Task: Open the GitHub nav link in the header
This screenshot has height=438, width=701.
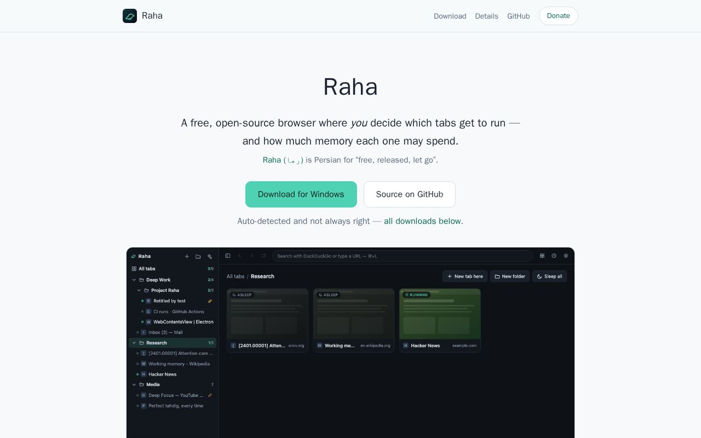Action: [x=519, y=16]
